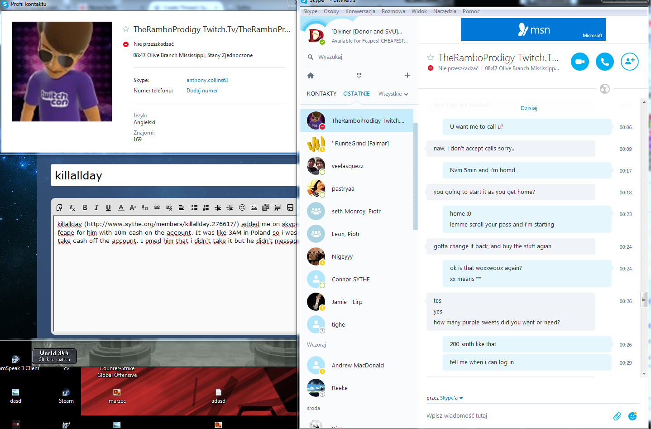Click the Save Draft floppy icon

[290, 207]
